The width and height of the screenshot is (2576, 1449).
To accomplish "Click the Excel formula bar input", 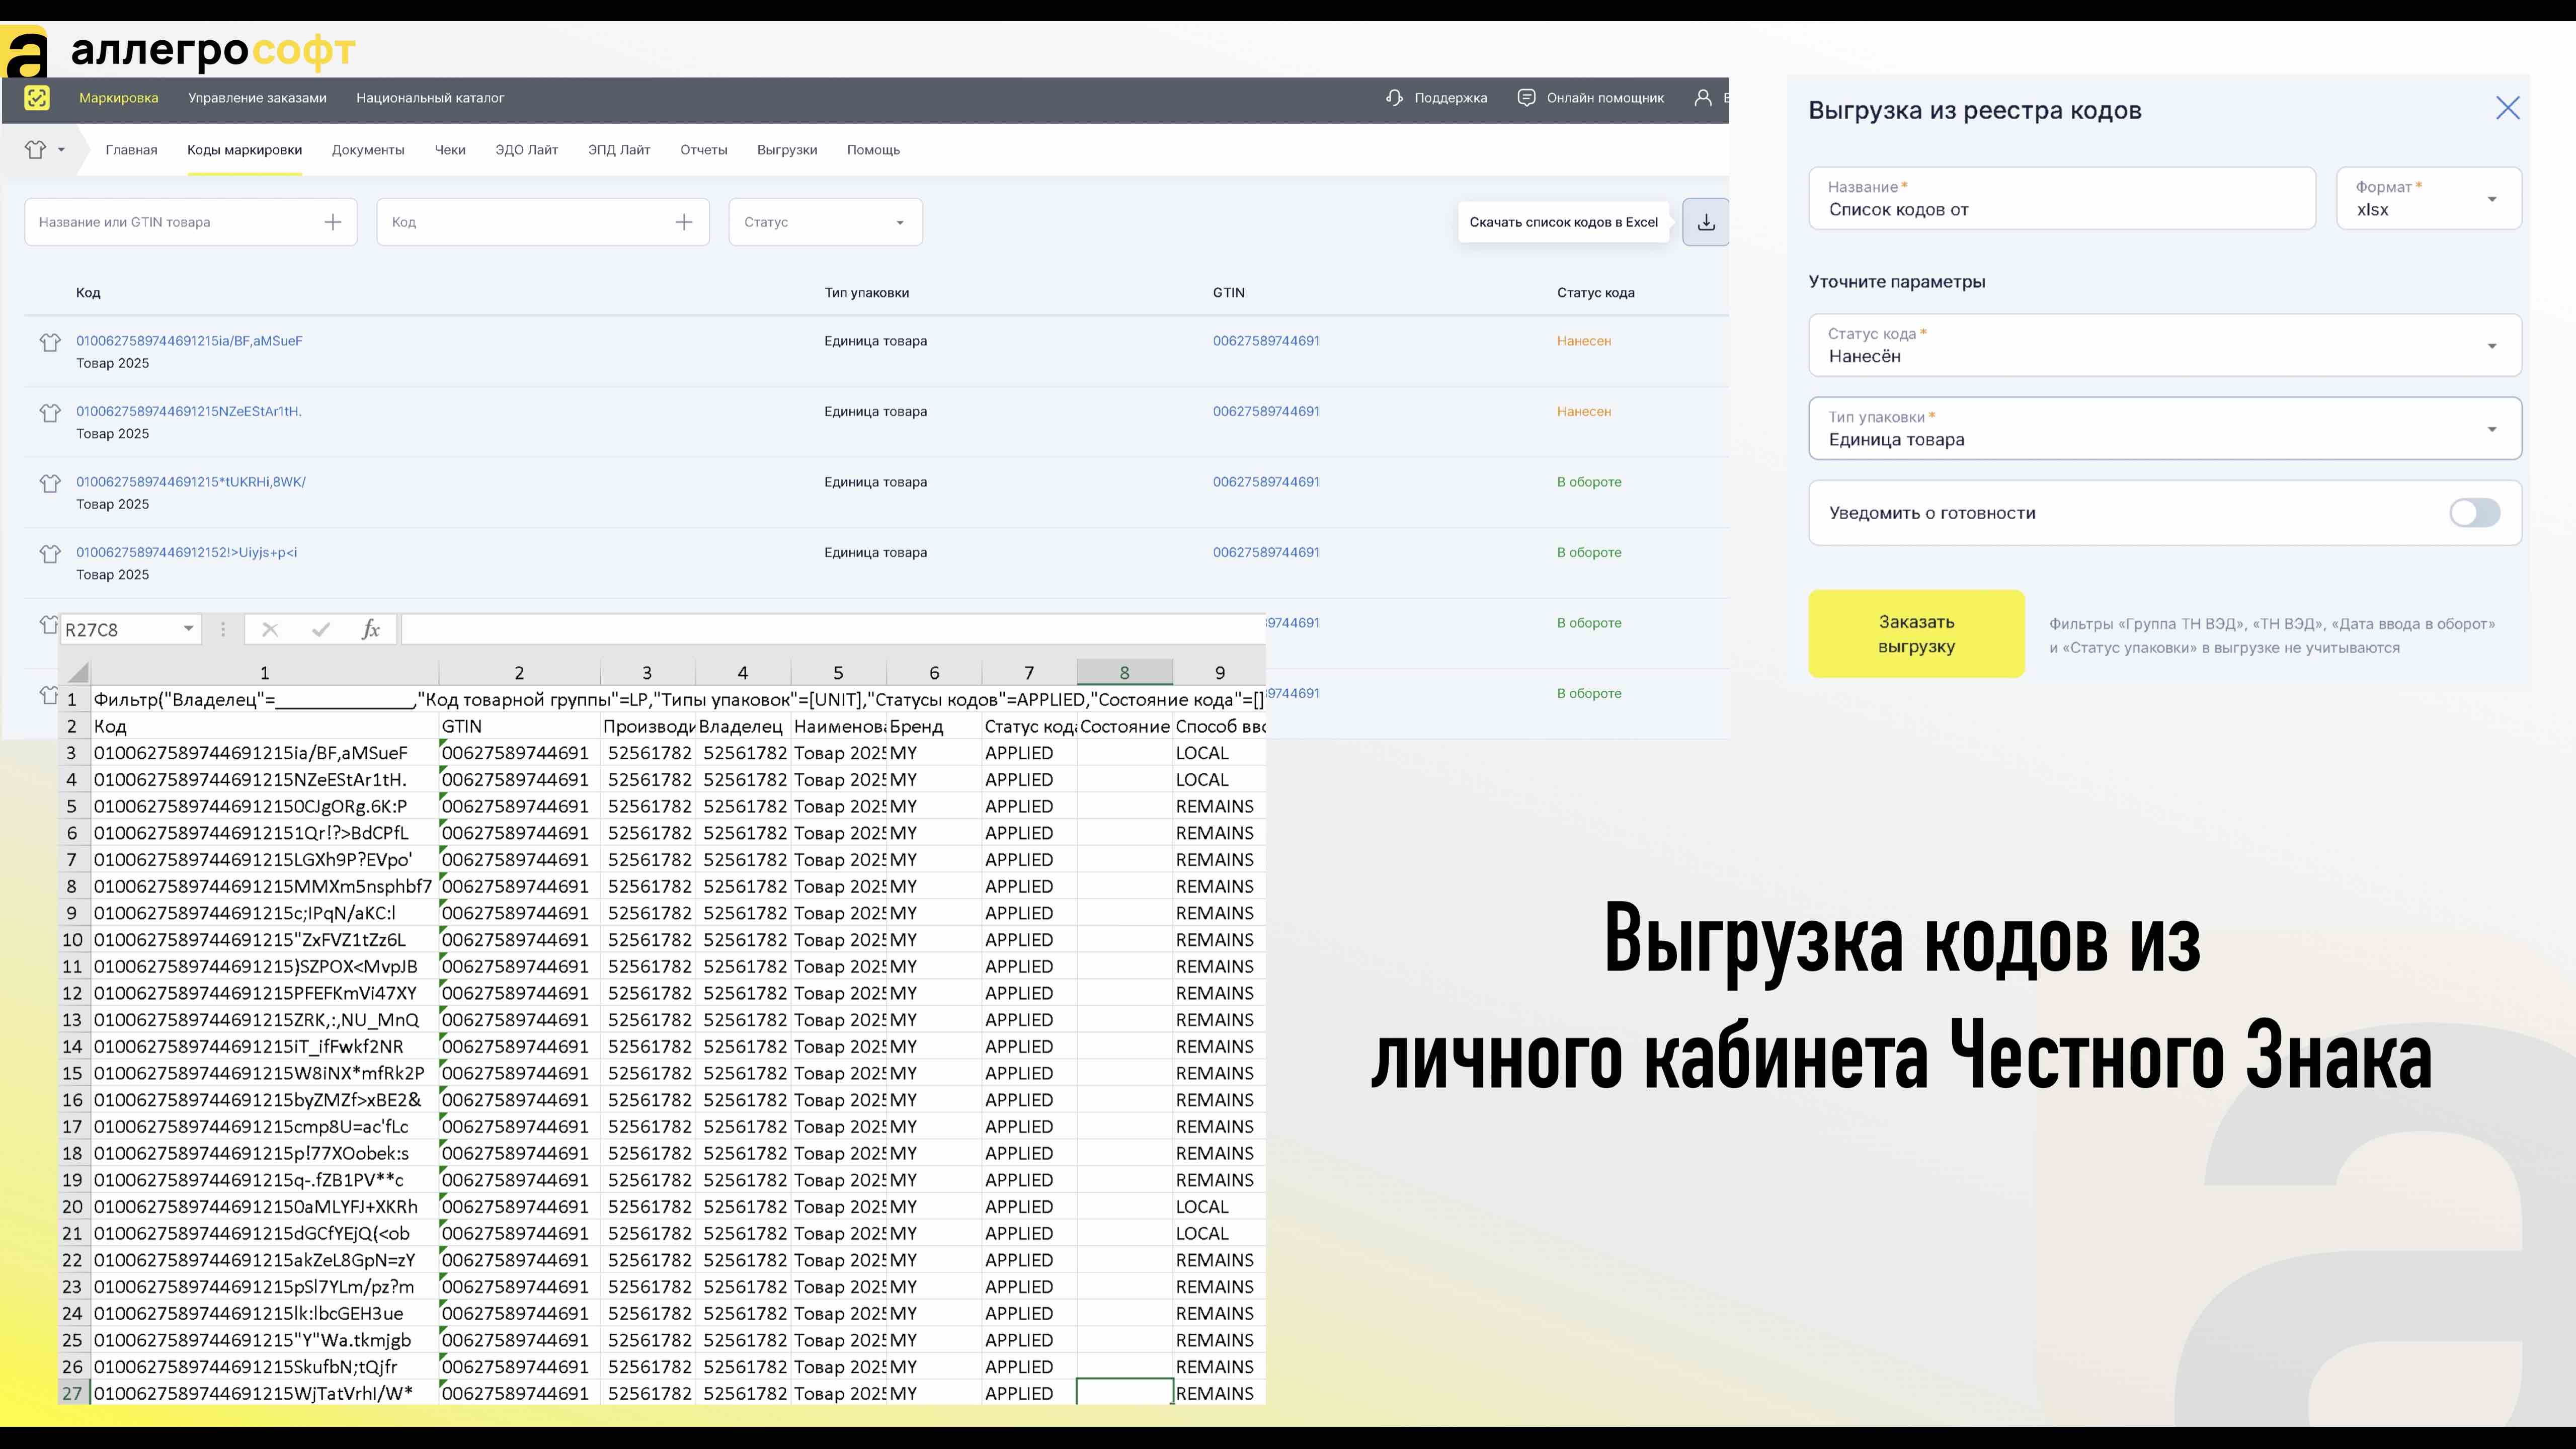I will (833, 629).
